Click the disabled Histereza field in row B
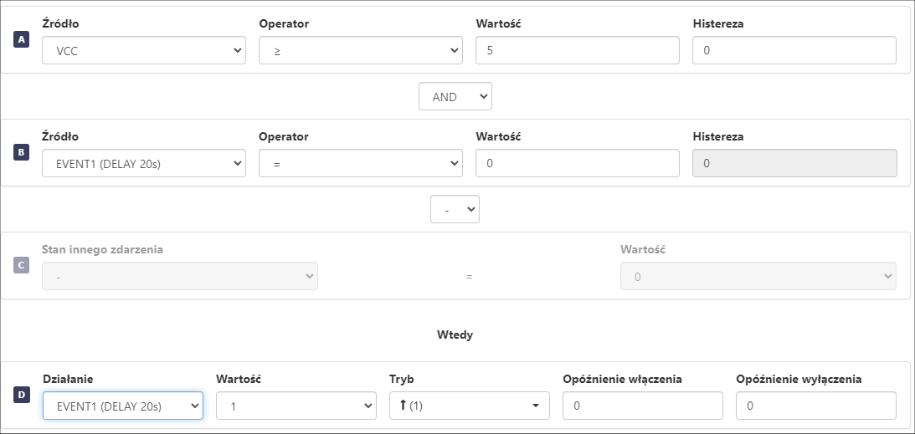This screenshot has width=915, height=434. [x=794, y=163]
